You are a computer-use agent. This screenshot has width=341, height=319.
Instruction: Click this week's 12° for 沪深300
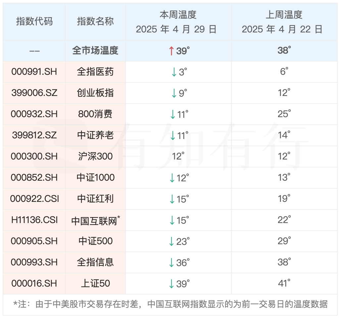178,156
